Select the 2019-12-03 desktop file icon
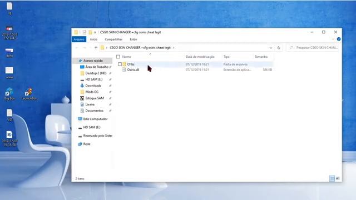The width and height of the screenshot is (356, 200). tap(9, 33)
